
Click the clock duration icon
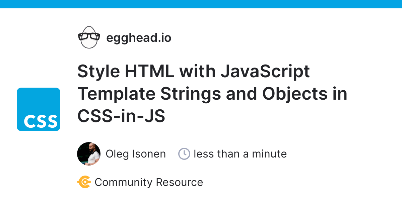pos(184,154)
